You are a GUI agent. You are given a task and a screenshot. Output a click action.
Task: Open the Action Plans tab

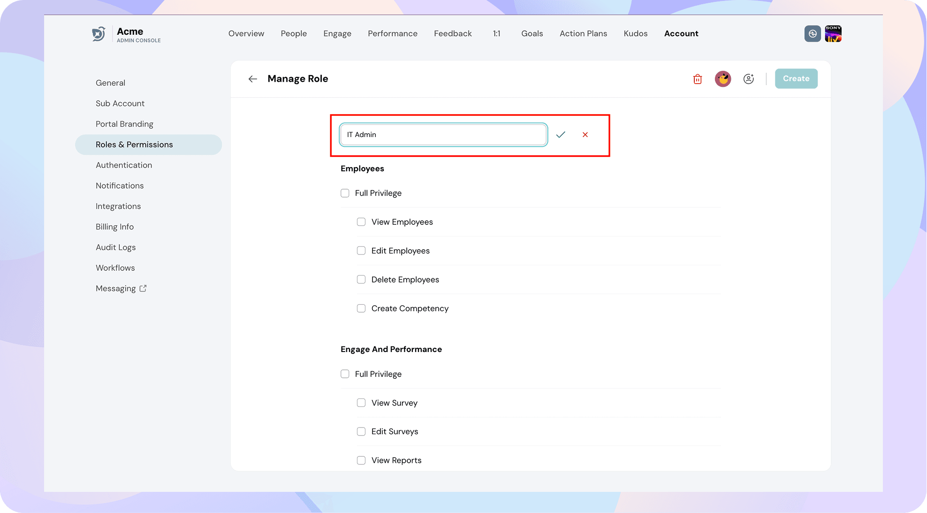583,34
